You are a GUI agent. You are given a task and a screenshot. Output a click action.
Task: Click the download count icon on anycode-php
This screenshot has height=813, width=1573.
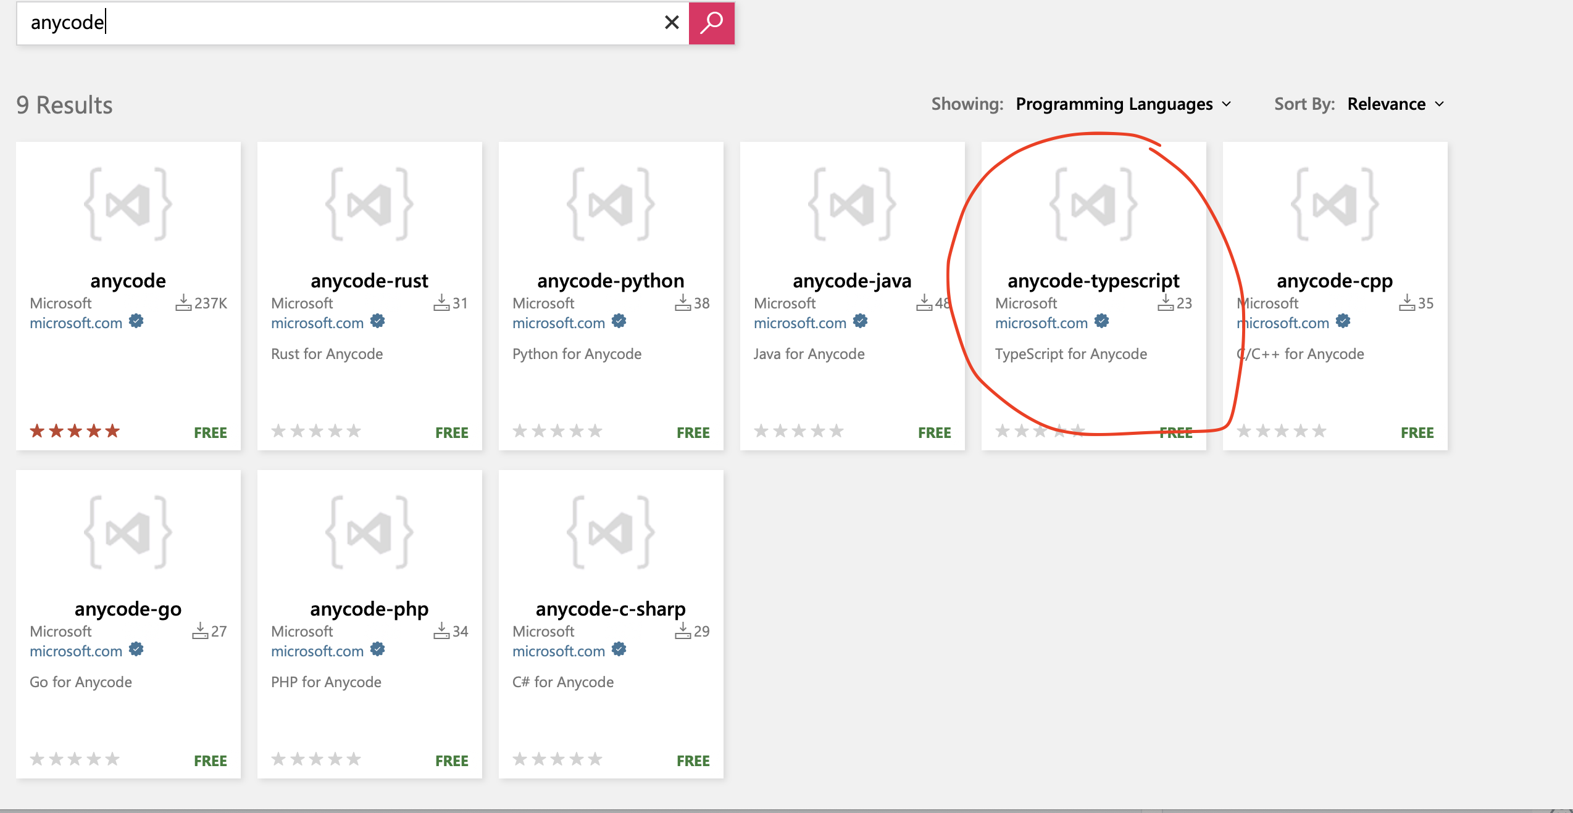[442, 630]
